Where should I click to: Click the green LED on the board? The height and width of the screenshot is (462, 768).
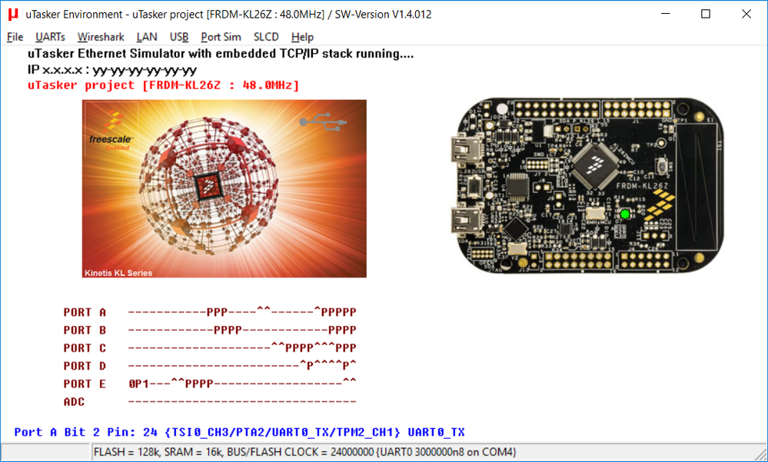click(625, 214)
